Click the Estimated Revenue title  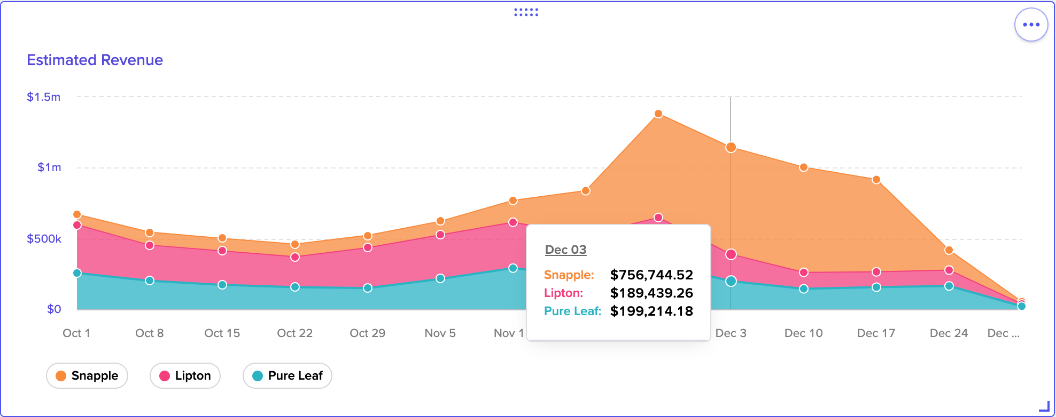tap(95, 60)
